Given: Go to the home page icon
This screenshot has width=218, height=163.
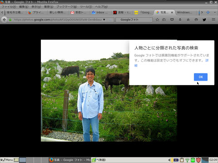Looking at the screenshot, I should (x=188, y=20).
